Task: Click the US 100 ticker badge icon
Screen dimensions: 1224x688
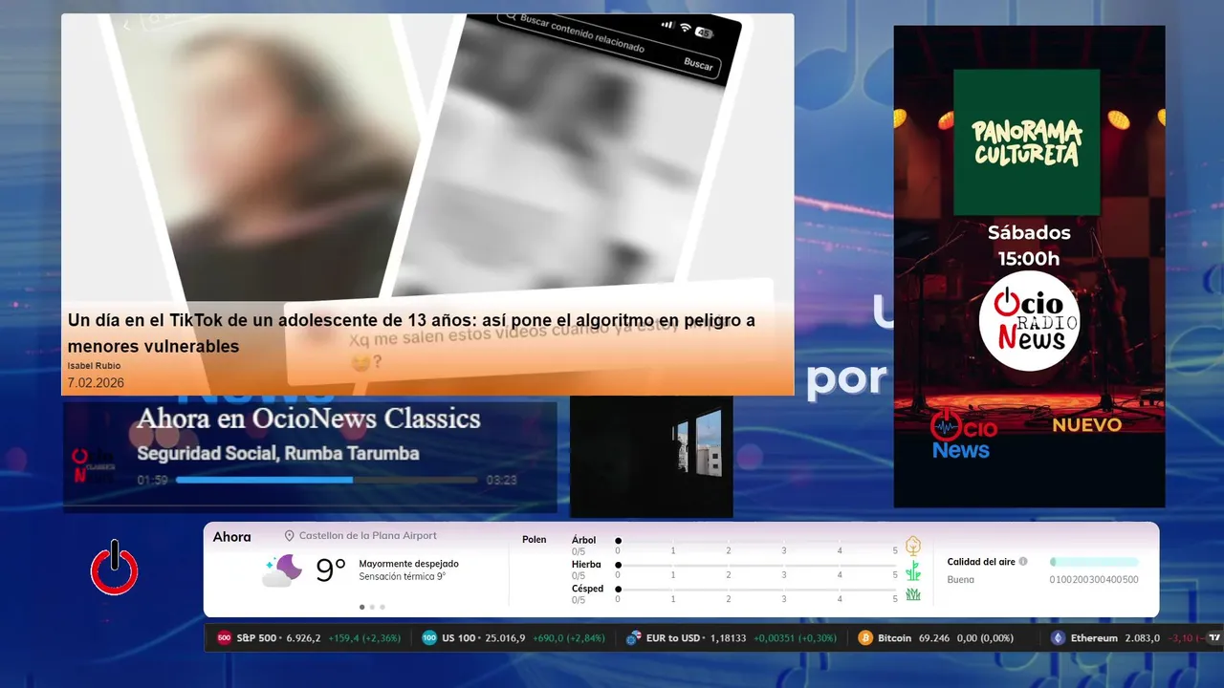Action: click(429, 637)
